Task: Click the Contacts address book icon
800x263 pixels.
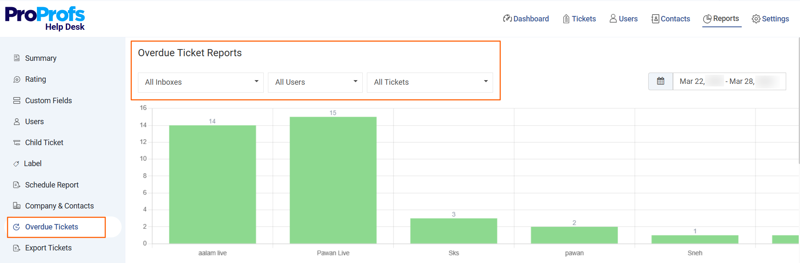Action: [655, 18]
